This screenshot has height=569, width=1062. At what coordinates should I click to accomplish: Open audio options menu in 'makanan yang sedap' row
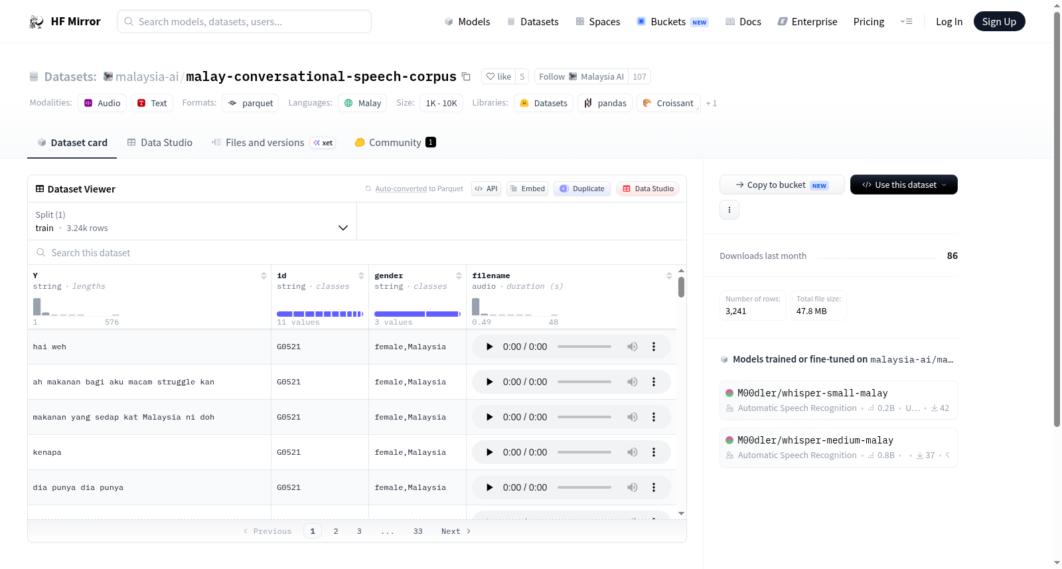(654, 417)
